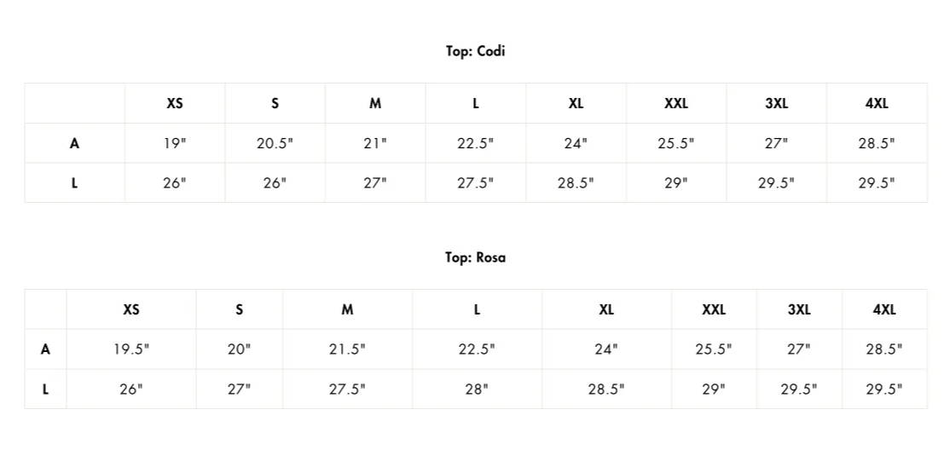Select the L row label in Codi table
The image size is (944, 450).
[x=75, y=183]
